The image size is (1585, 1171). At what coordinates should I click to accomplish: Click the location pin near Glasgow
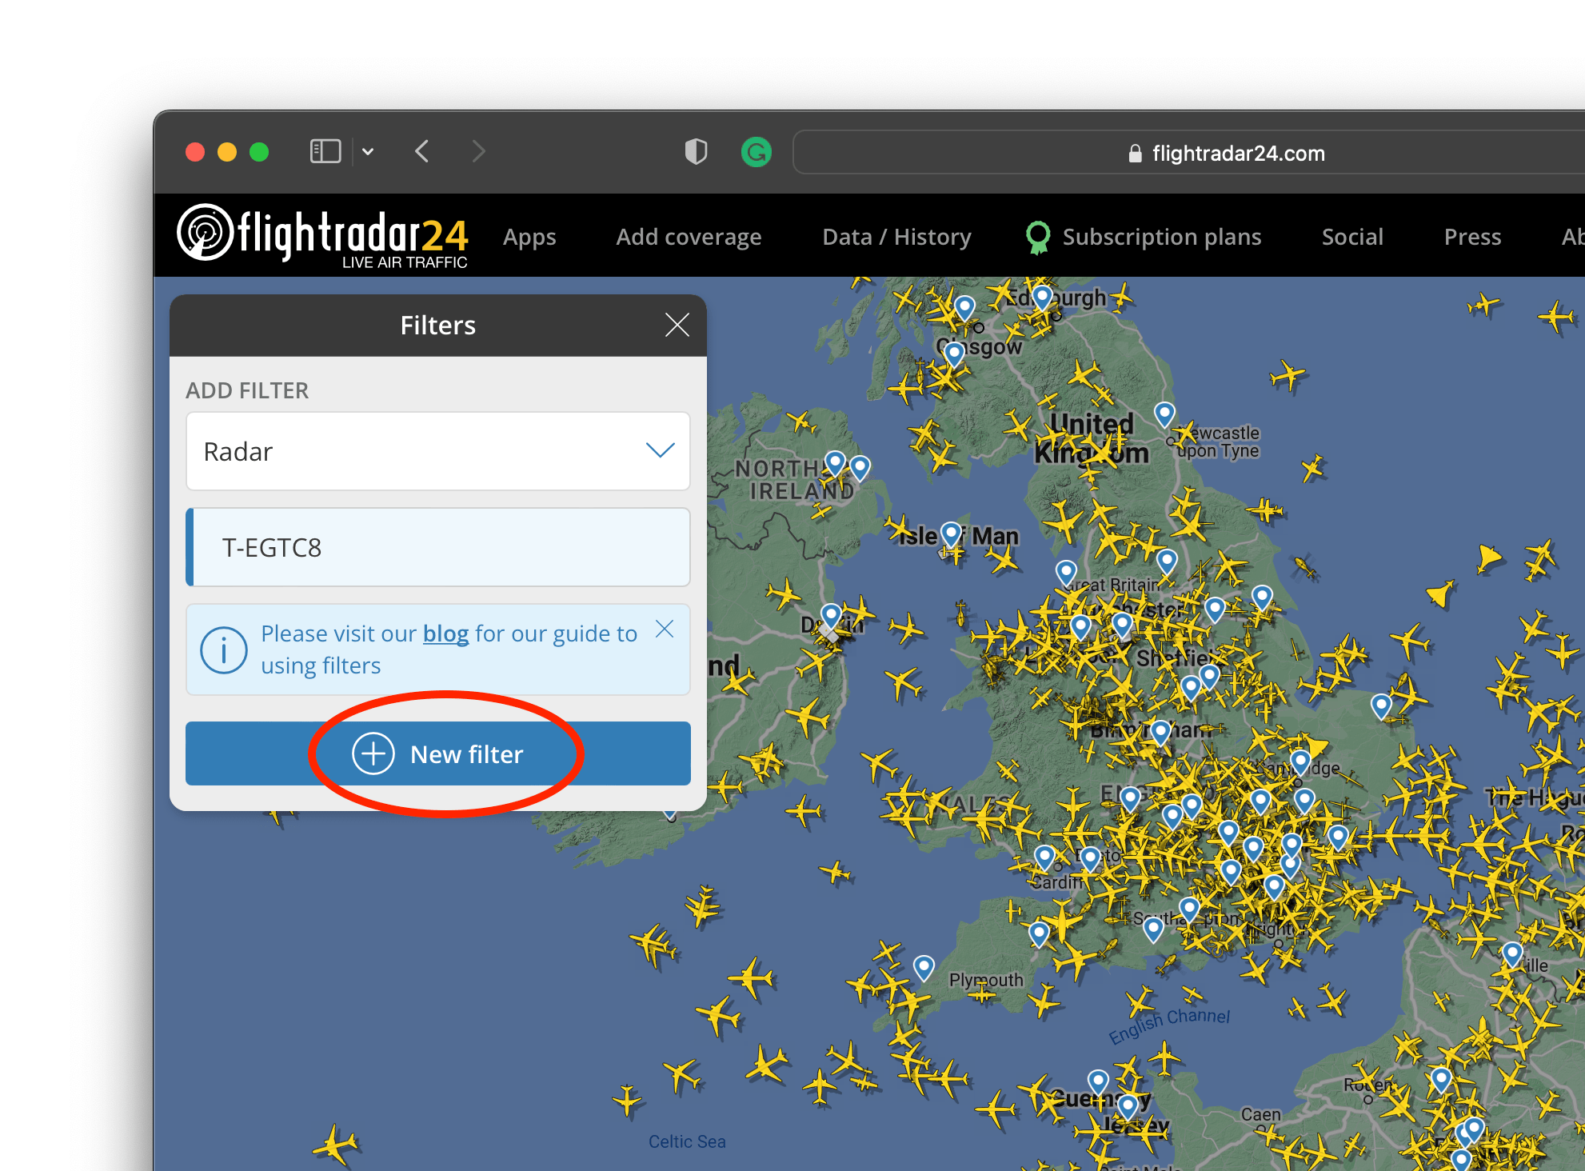pyautogui.click(x=953, y=350)
